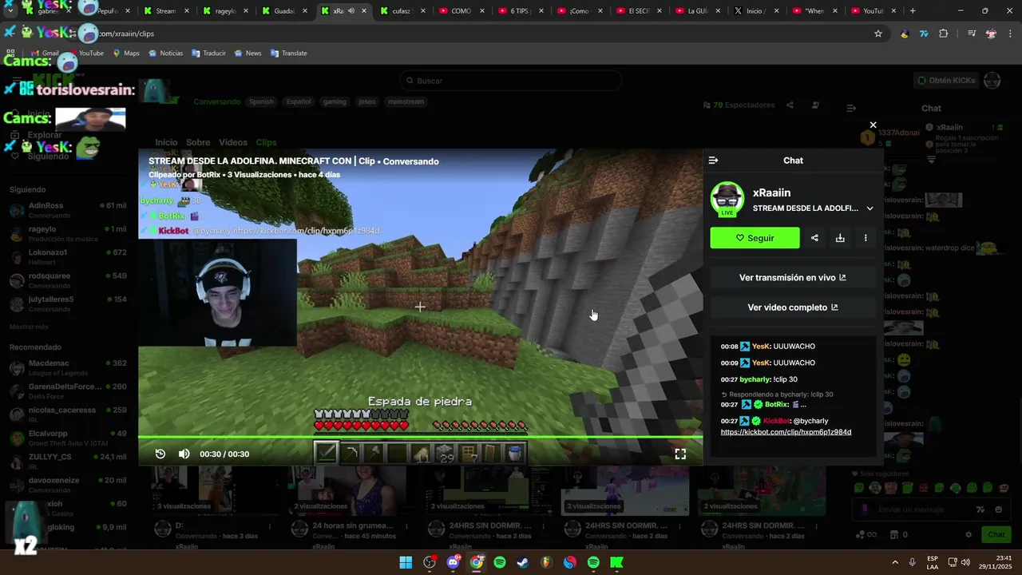Bookmark page with the star icon
This screenshot has height=575, width=1022.
click(x=878, y=34)
